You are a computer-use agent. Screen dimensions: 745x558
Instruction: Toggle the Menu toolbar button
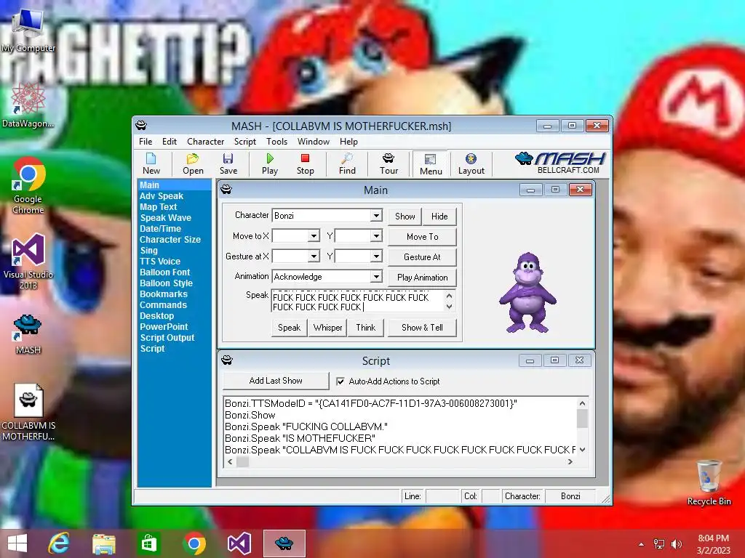click(x=431, y=164)
